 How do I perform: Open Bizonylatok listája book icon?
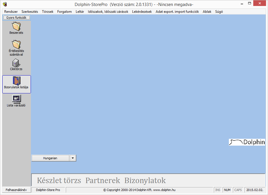pos(16,84)
